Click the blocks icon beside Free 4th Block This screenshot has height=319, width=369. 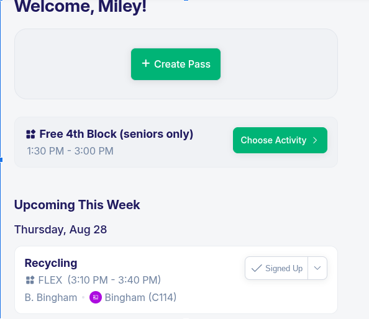30,134
